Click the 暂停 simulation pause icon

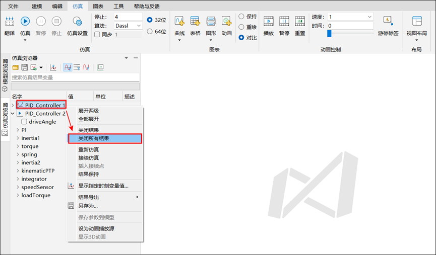tap(41, 21)
